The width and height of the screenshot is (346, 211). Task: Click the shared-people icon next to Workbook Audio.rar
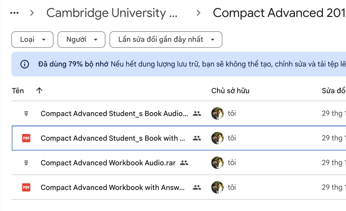pos(184,163)
